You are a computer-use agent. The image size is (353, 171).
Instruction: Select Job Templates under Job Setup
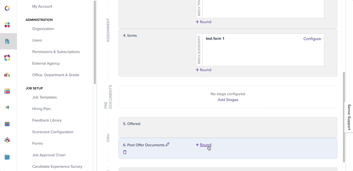(44, 97)
